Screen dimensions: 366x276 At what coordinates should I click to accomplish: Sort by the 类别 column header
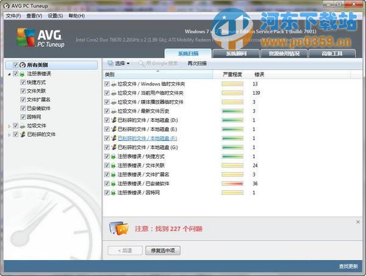point(158,74)
